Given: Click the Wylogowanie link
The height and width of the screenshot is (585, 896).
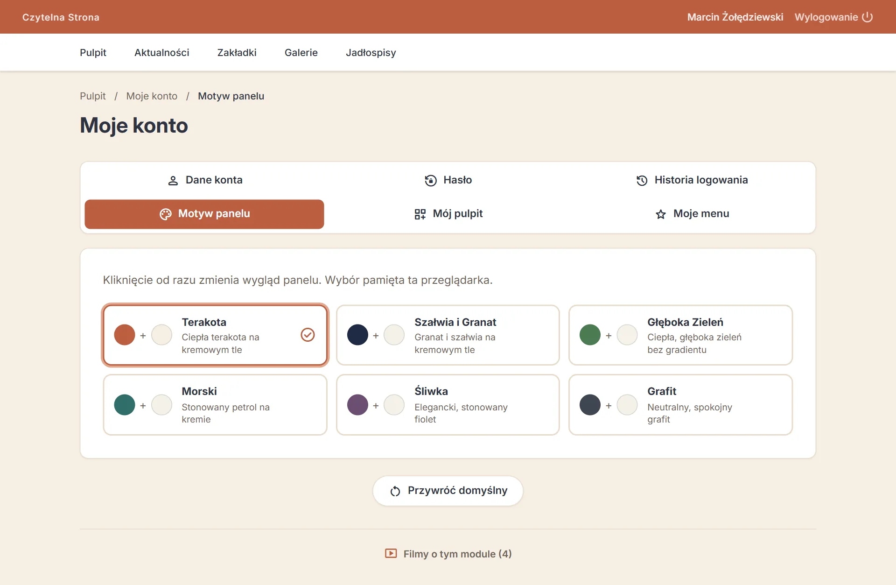Looking at the screenshot, I should tap(833, 17).
